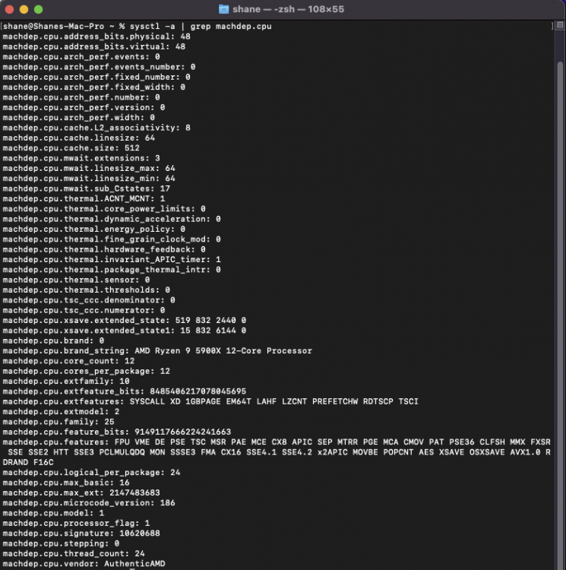Click the window title 'shane — -zsh — 108×55'
Viewport: 566px width, 570px height.
tap(288, 9)
